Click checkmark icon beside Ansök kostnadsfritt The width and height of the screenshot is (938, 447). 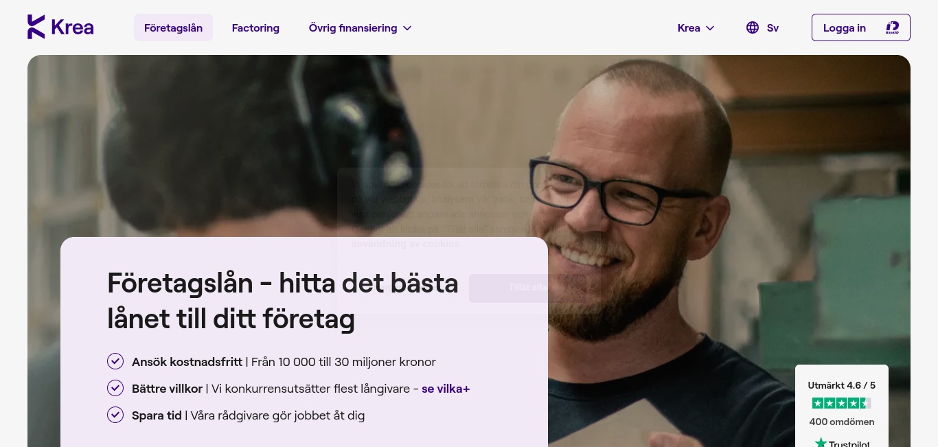point(115,361)
